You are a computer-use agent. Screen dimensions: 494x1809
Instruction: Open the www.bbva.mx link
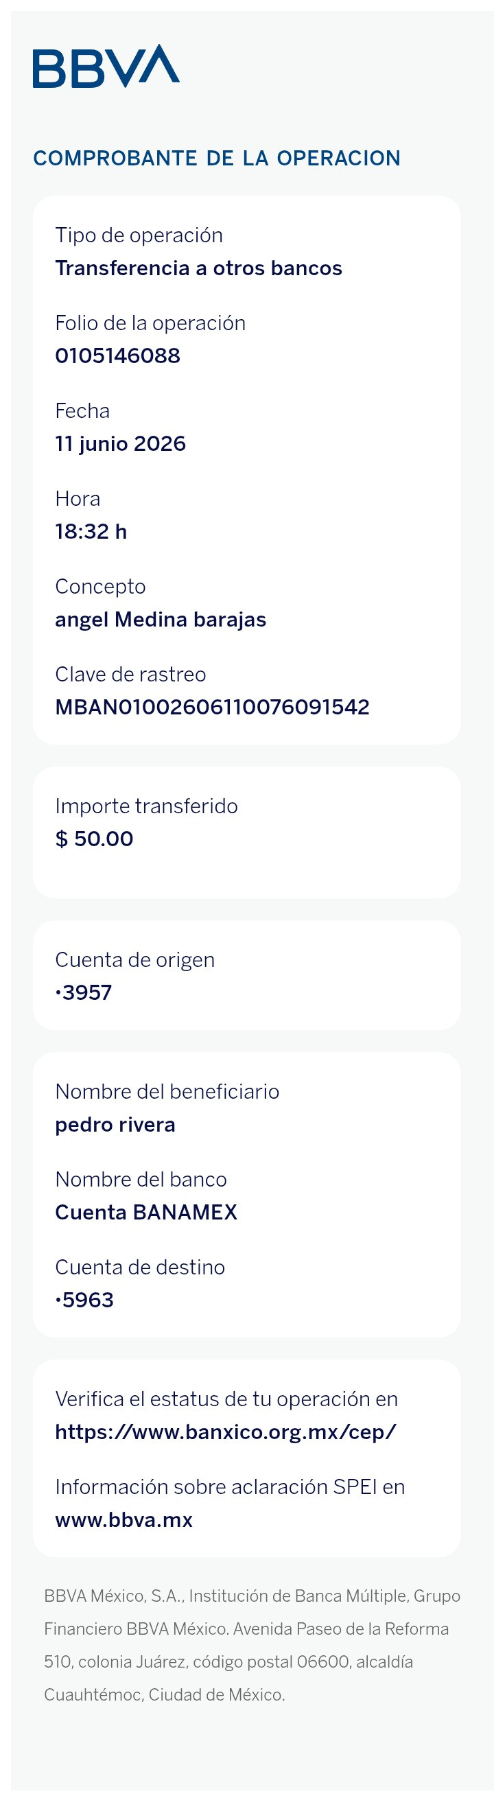click(x=123, y=1519)
